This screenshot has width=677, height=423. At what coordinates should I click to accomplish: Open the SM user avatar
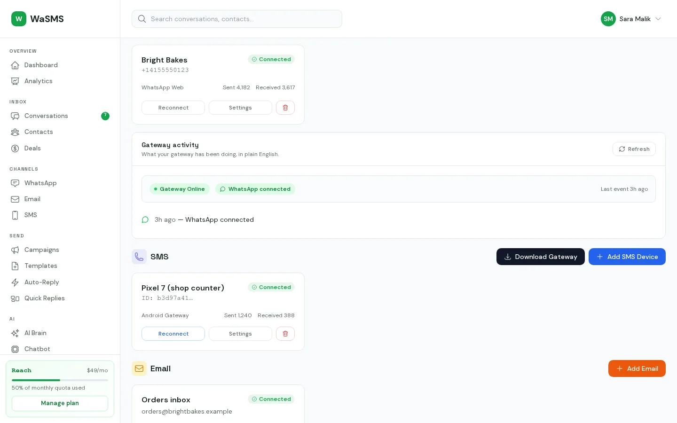click(x=608, y=19)
